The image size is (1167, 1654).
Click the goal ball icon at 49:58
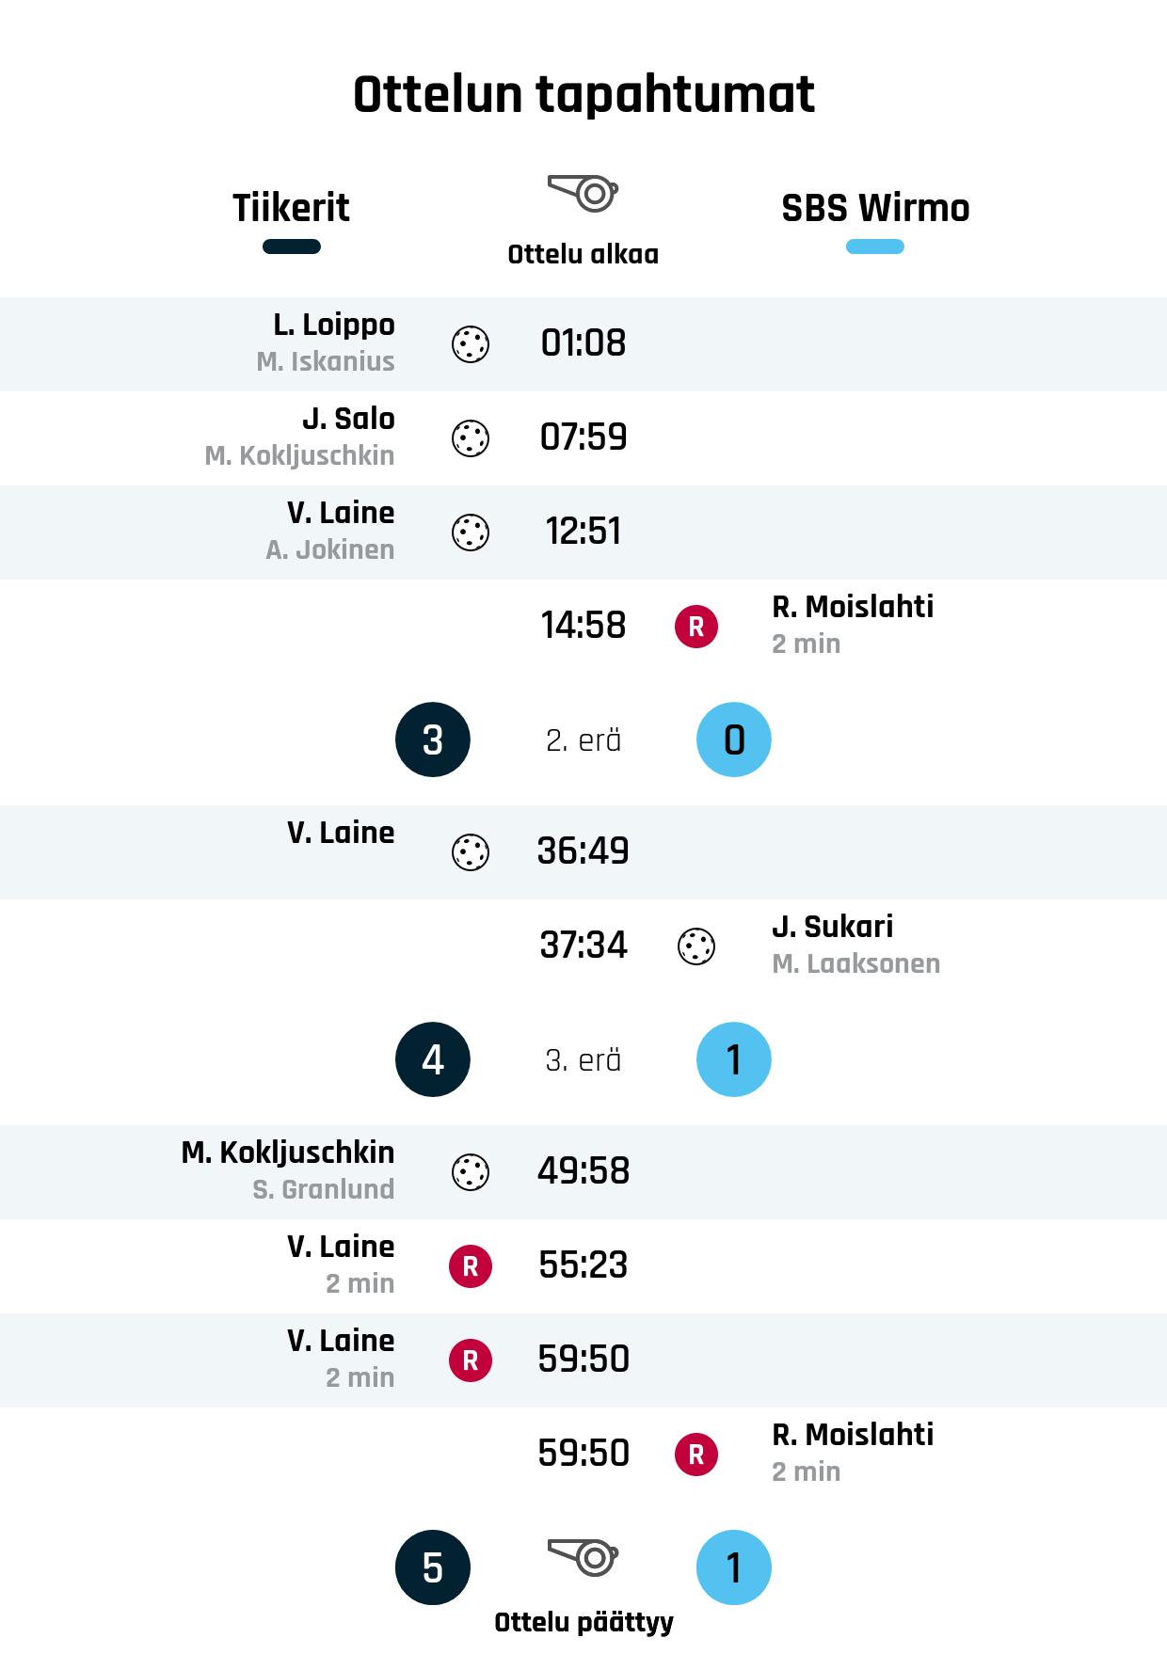[x=471, y=1172]
